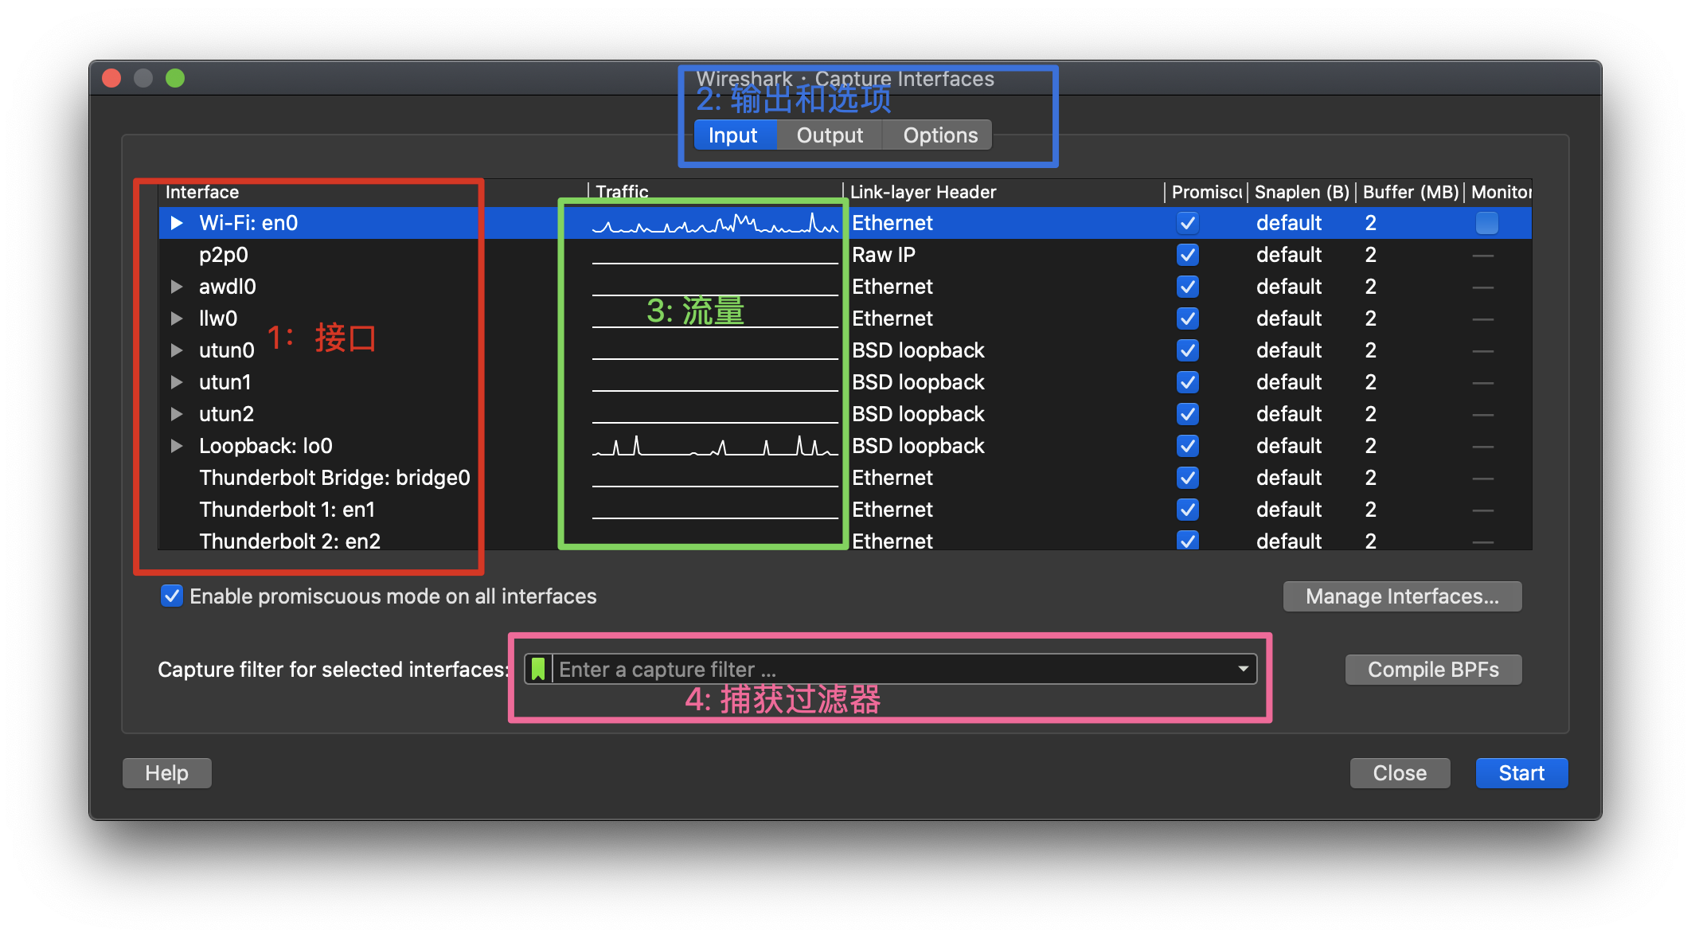
Task: Switch to the Options tab
Action: [x=939, y=135]
